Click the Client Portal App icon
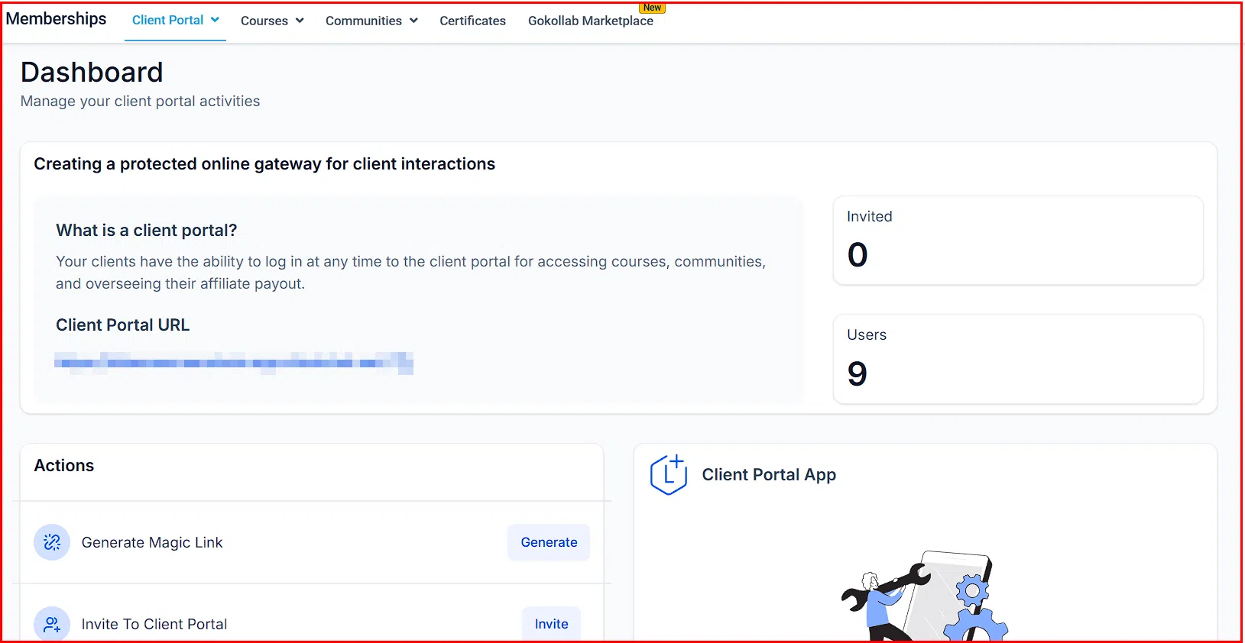 click(668, 475)
